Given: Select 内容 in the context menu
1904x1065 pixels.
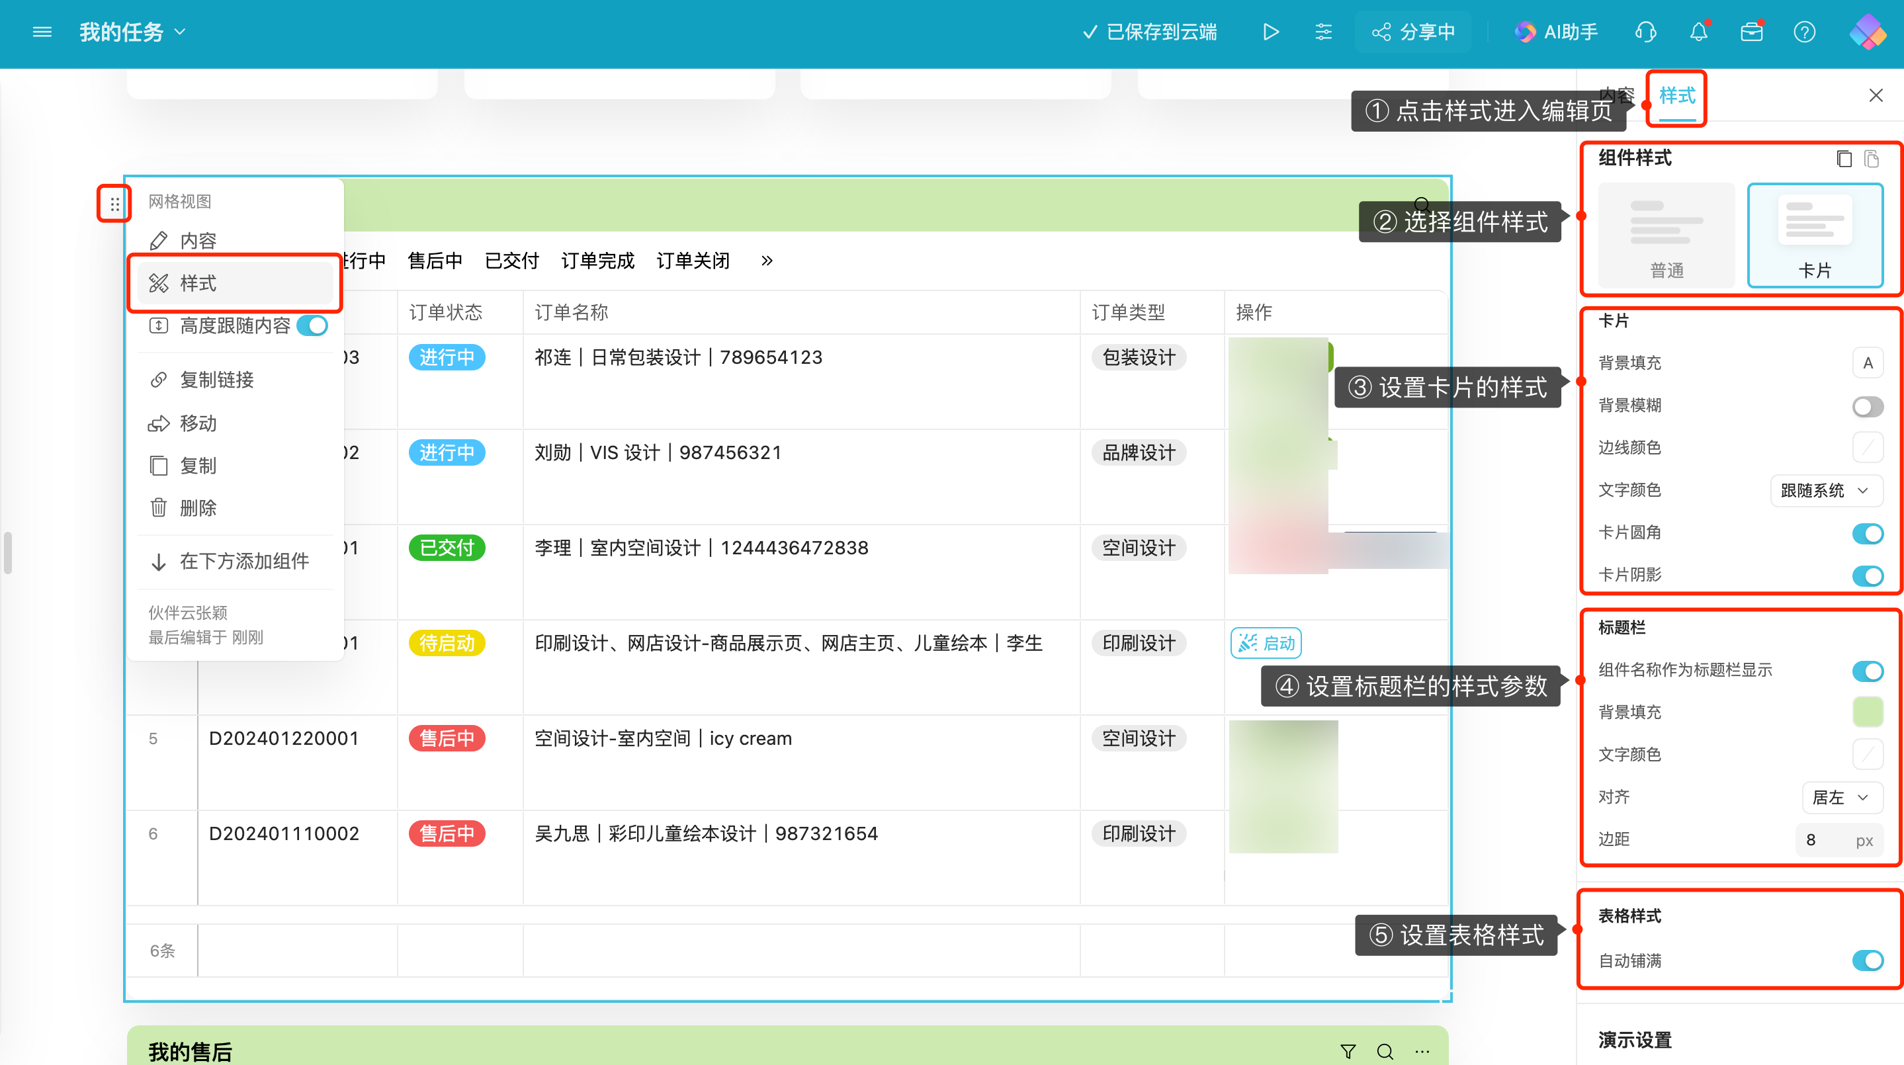Looking at the screenshot, I should pyautogui.click(x=235, y=241).
